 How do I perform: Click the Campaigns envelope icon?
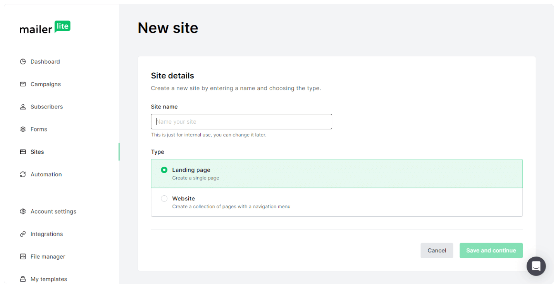pyautogui.click(x=23, y=84)
